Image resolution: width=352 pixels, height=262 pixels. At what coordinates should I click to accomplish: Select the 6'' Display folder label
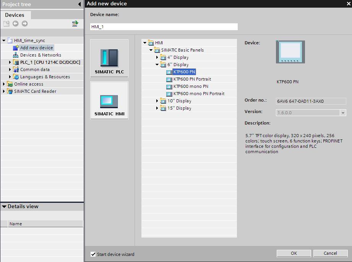click(178, 65)
